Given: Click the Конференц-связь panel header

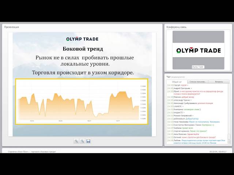Looking at the screenshot, I should 177,27.
